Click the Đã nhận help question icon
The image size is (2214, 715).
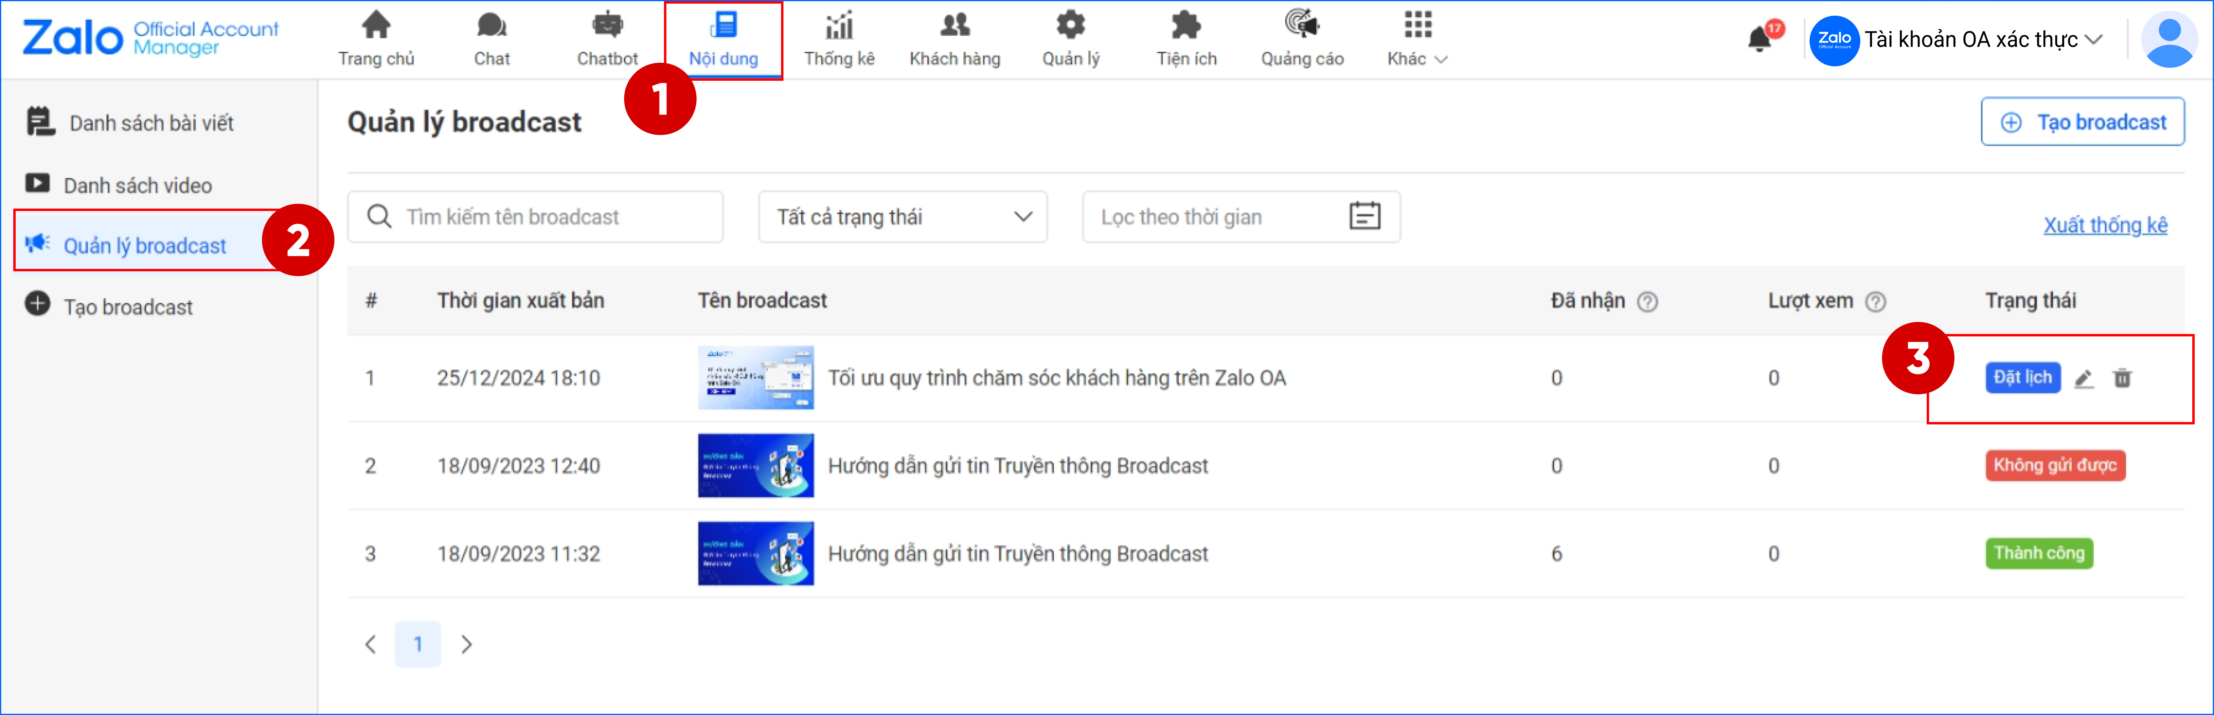point(1647,302)
